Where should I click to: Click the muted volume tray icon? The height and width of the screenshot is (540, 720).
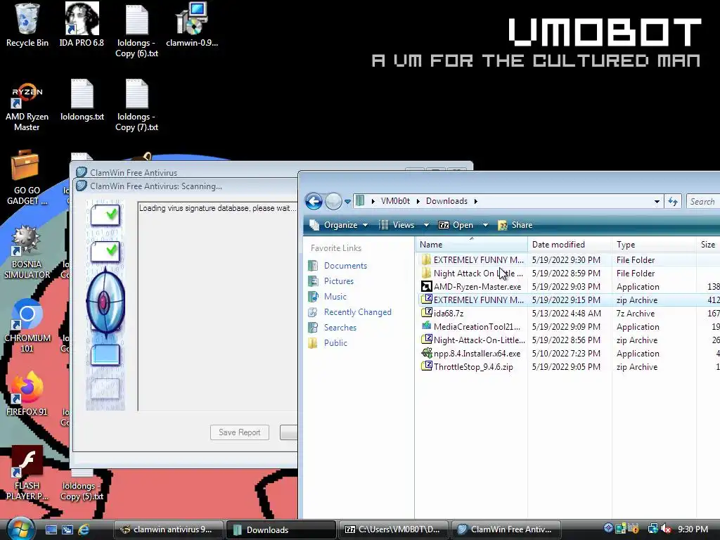[x=667, y=529]
